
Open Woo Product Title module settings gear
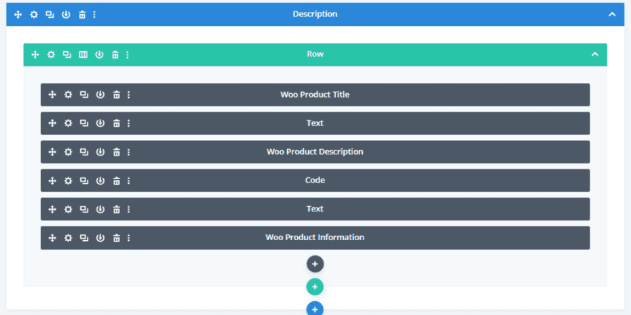click(68, 94)
